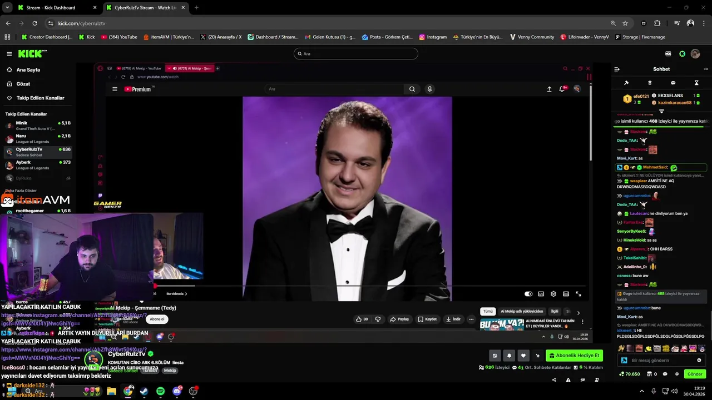Reload the kick.com page
The image size is (712, 400).
(x=34, y=23)
